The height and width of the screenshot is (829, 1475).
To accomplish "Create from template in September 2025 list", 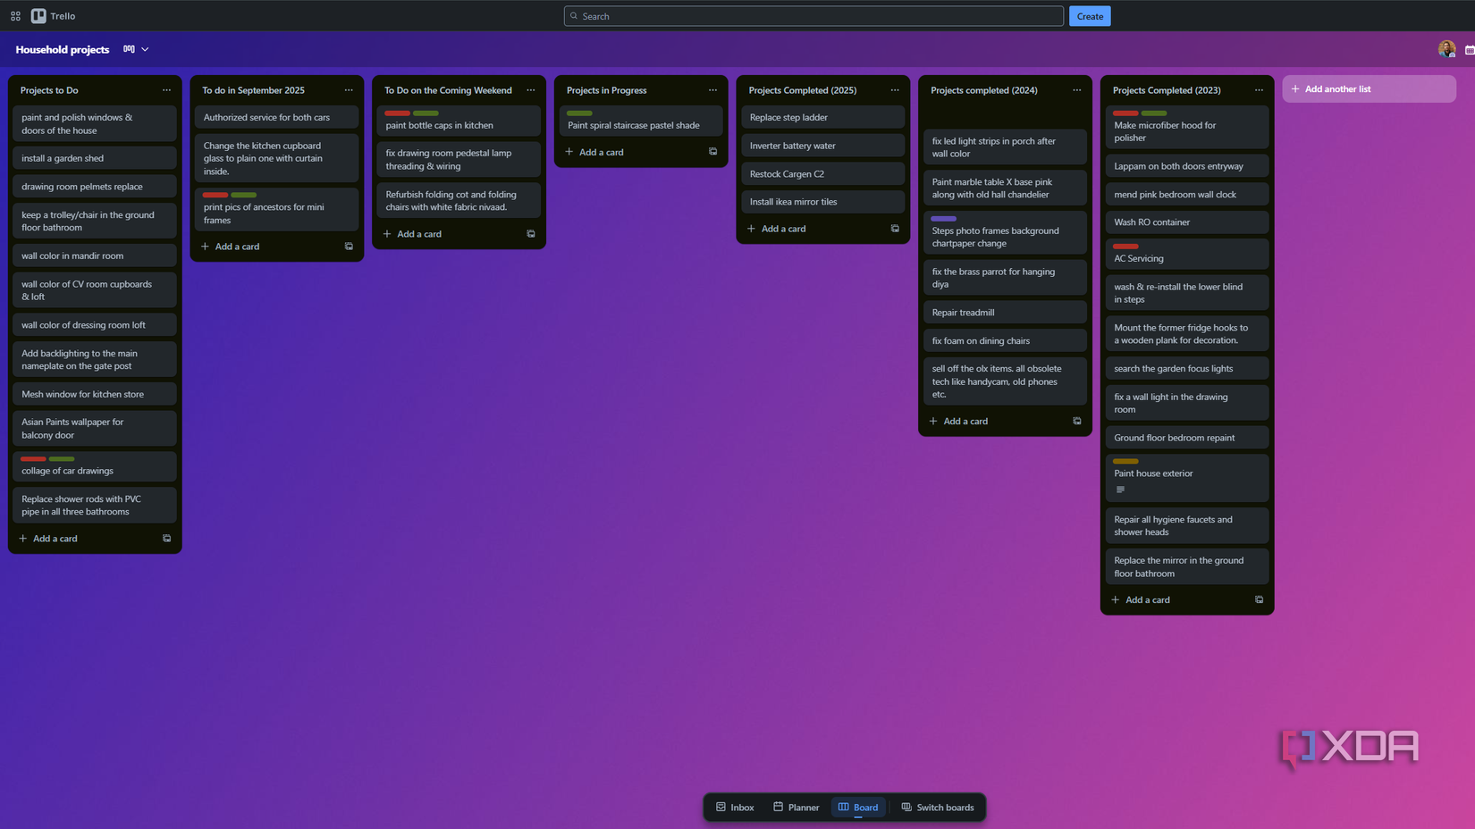I will (x=349, y=247).
